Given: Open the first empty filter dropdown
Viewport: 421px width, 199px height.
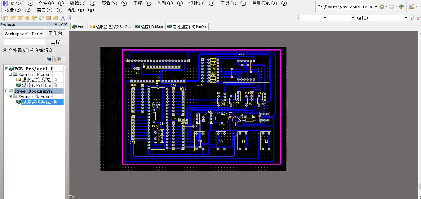Looking at the screenshot, I should pos(325,18).
